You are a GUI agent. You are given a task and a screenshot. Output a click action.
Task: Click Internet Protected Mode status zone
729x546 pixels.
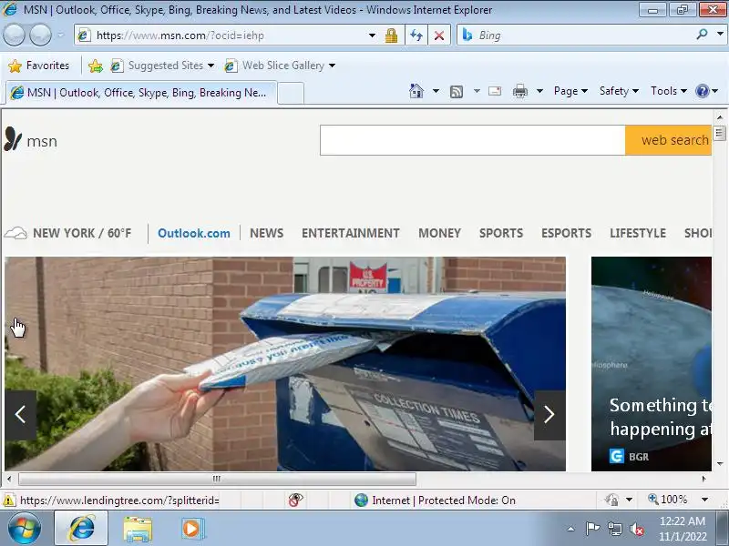tap(435, 500)
